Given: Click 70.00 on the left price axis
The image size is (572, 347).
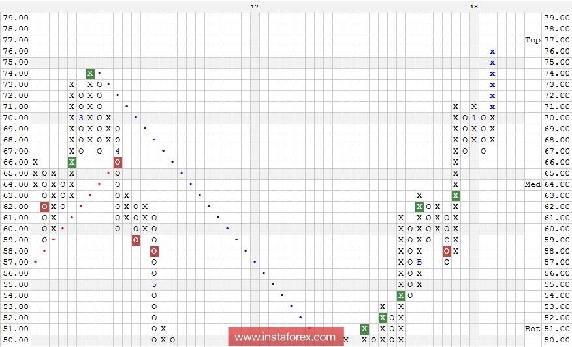Looking at the screenshot, I should pyautogui.click(x=16, y=118).
